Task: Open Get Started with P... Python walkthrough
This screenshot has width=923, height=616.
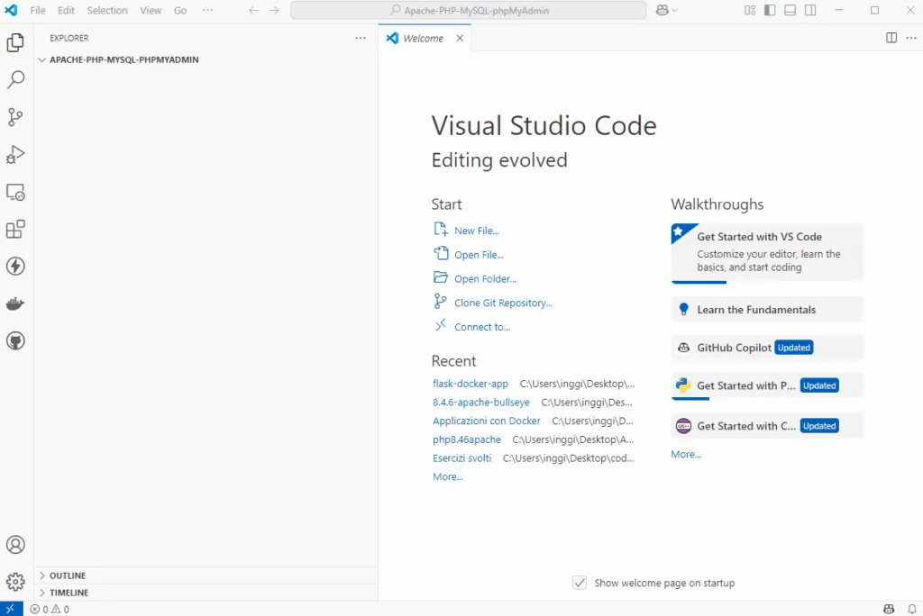Action: (767, 386)
